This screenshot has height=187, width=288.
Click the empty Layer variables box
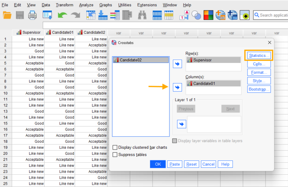coord(214,124)
